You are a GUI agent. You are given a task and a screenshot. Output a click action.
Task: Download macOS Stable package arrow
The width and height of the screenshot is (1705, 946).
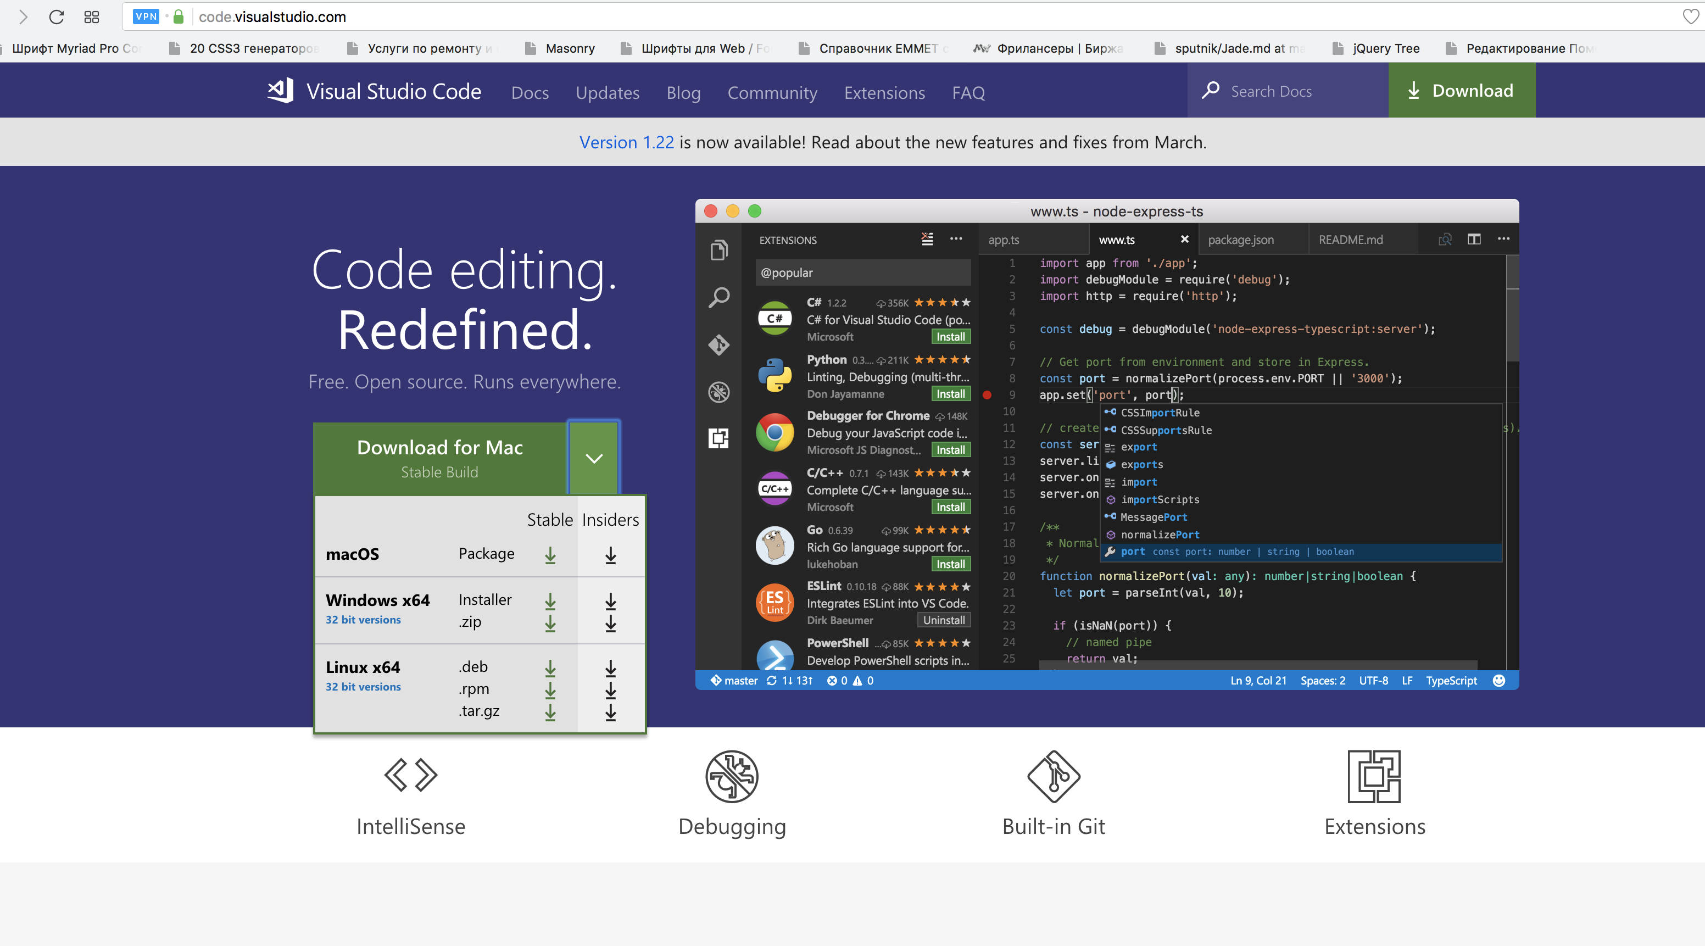click(x=550, y=555)
